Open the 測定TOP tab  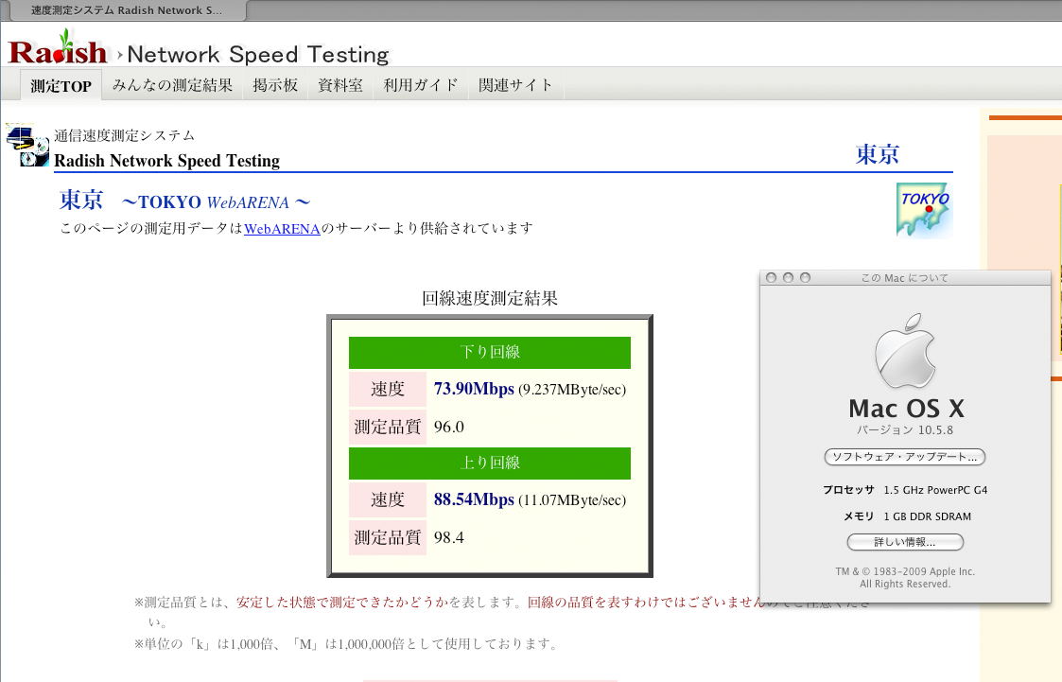[x=61, y=85]
